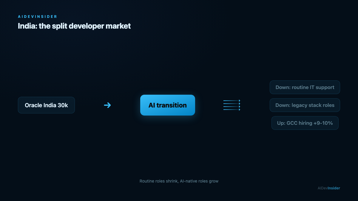Click the AIDEVINSIDER header label
The width and height of the screenshot is (358, 201).
coord(38,17)
